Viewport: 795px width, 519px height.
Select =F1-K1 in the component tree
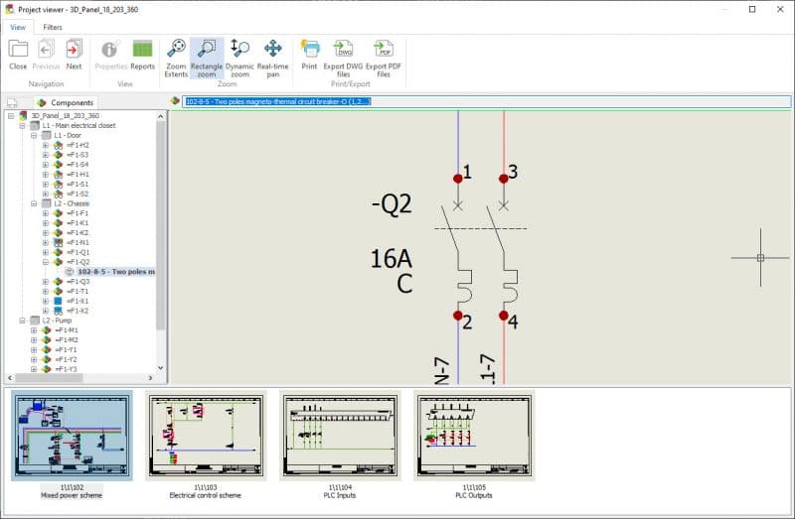[77, 223]
